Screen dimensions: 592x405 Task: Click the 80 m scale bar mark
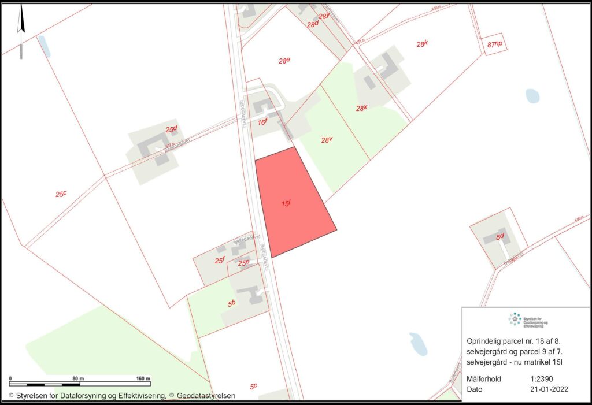[78, 378]
